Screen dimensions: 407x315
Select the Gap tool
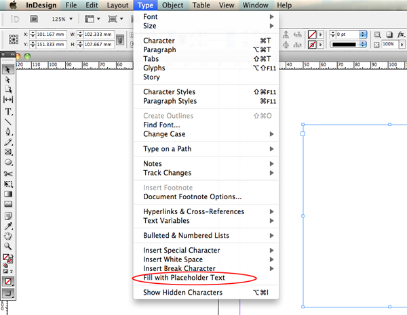(7, 100)
